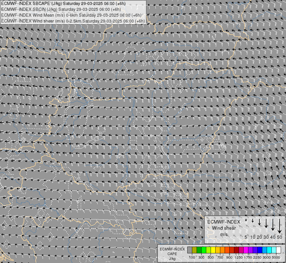Click the 500 label under CAPE scale
This screenshot has height=263, width=286.
click(x=211, y=257)
